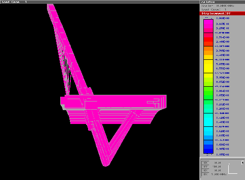Screen dimensions: 245x180
Task: Pick the green swatch in color legend
Action: pos(208,93)
